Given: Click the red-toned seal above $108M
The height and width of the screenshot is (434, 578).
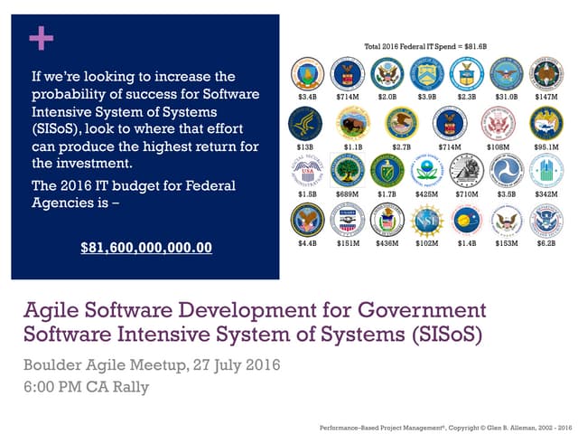Looking at the screenshot, I should coord(498,124).
